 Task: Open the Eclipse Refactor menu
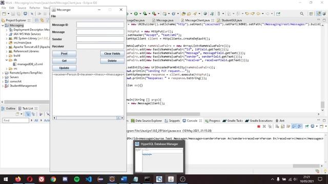coord(35,8)
